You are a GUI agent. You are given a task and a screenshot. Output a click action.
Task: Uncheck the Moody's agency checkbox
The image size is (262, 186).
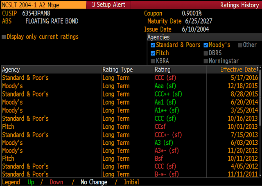tap(206, 45)
